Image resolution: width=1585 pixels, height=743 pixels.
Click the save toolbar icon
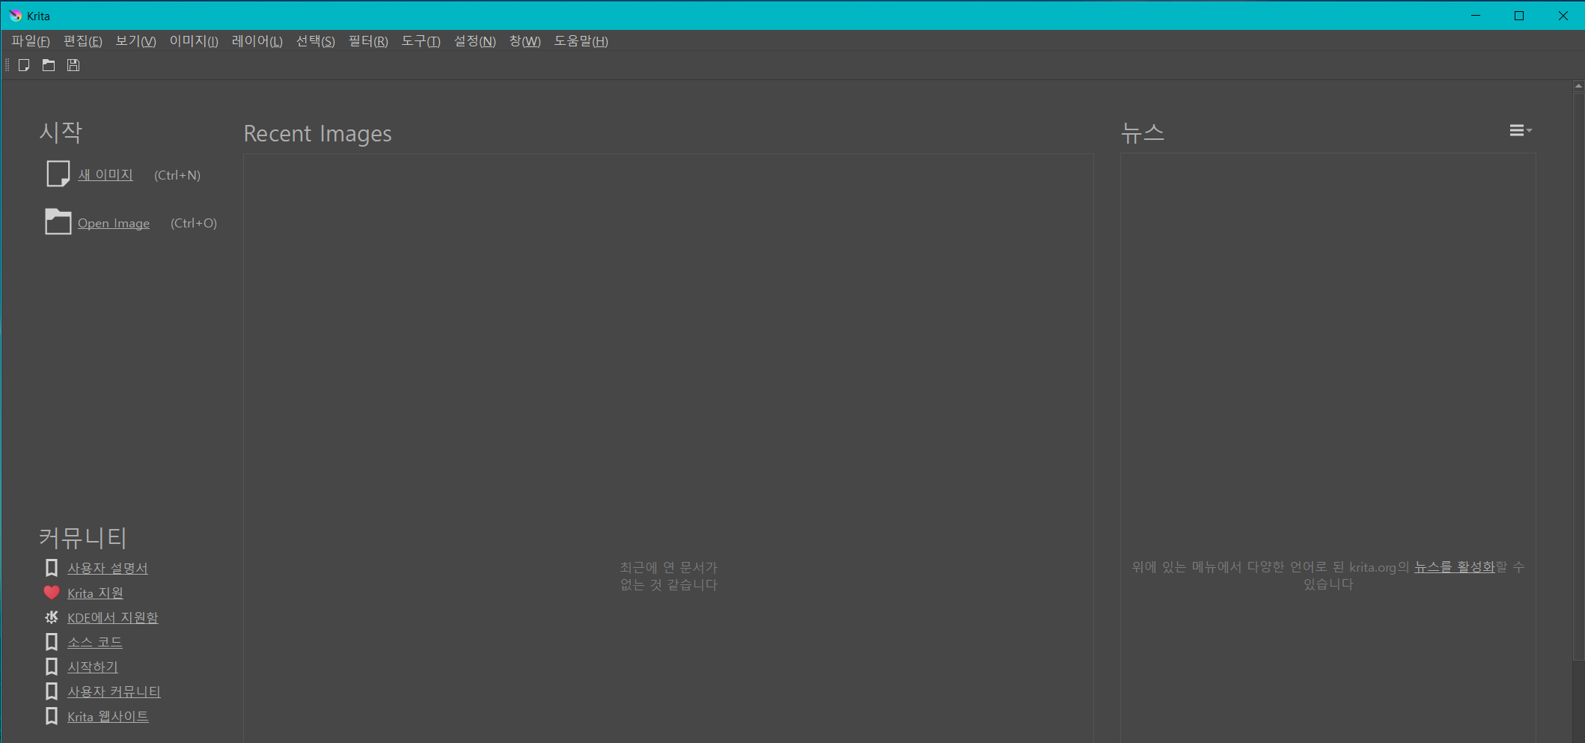(x=73, y=65)
